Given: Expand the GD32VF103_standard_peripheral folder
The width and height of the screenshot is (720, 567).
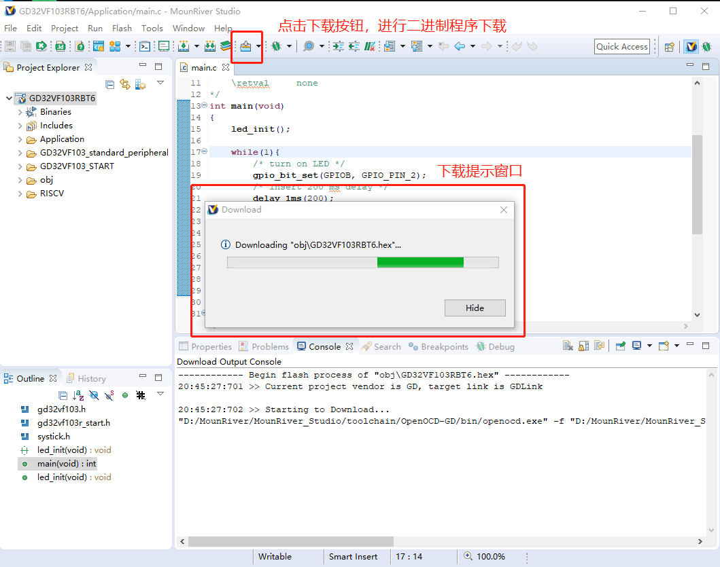Looking at the screenshot, I should tap(20, 153).
